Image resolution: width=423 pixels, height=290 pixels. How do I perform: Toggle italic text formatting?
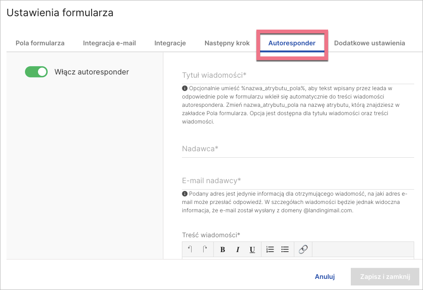237,249
